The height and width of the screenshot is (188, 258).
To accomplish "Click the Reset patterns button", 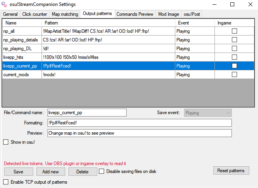I will click(231, 171).
